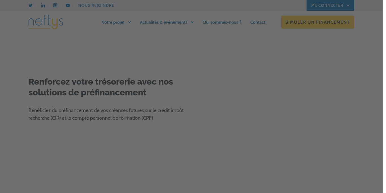Click the neftys logo
Image resolution: width=386 pixels, height=193 pixels.
point(46,22)
